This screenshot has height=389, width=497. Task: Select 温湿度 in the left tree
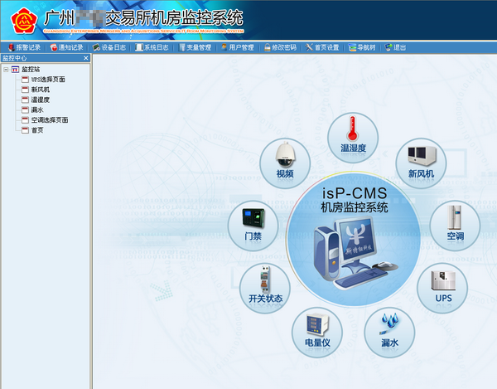41,100
